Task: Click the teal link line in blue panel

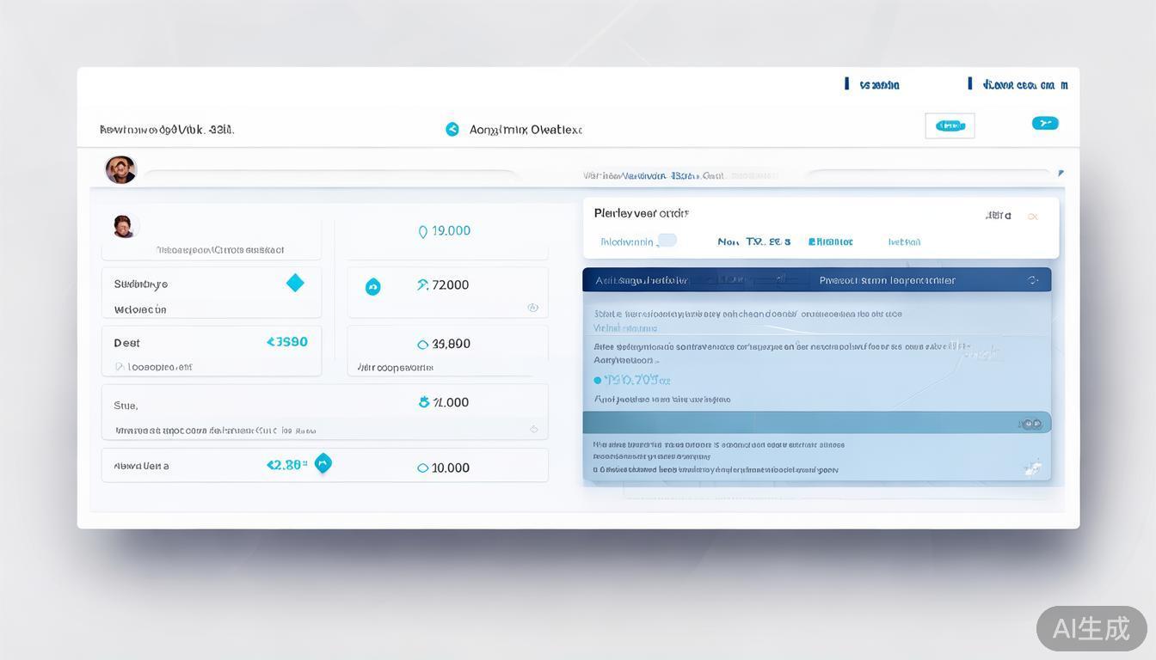Action: tap(625, 327)
